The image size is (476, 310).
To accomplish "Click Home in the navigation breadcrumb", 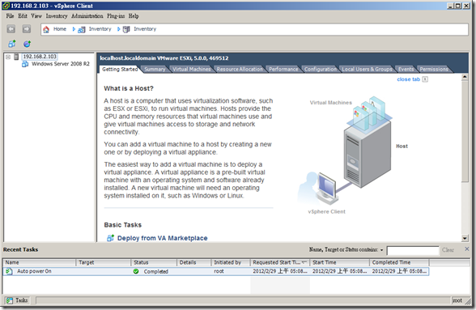I will tap(60, 29).
